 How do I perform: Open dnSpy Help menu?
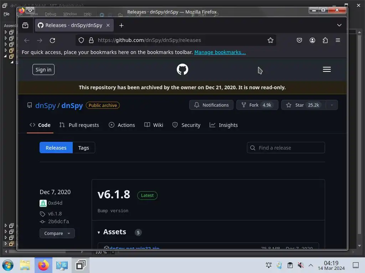pyautogui.click(x=88, y=14)
